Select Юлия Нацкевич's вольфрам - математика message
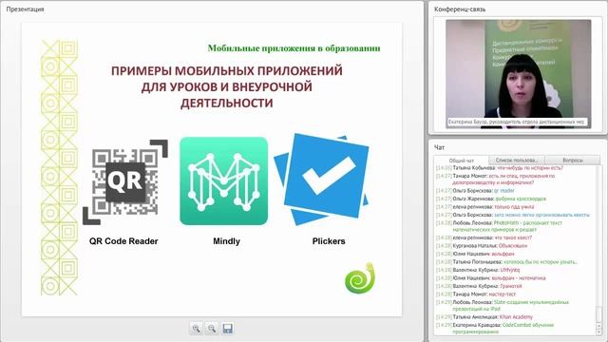 (491, 278)
